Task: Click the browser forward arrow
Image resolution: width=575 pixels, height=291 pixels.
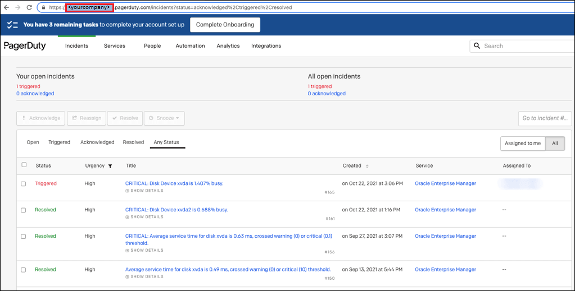Action: [x=18, y=7]
